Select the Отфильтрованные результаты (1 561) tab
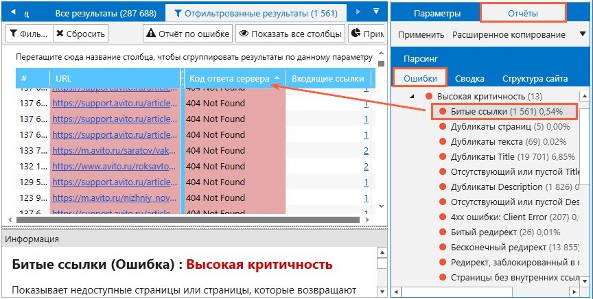 pos(256,14)
